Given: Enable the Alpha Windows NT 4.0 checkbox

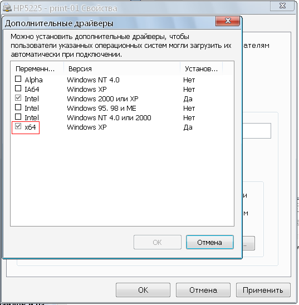Looking at the screenshot, I should click(x=18, y=79).
